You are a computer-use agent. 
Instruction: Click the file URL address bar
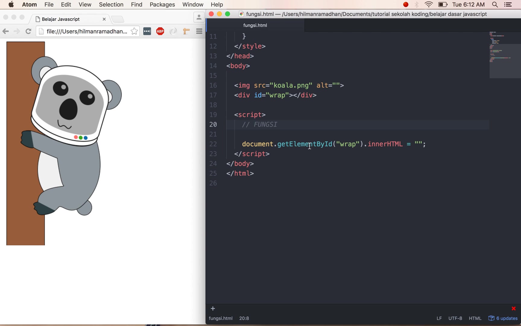pyautogui.click(x=87, y=31)
